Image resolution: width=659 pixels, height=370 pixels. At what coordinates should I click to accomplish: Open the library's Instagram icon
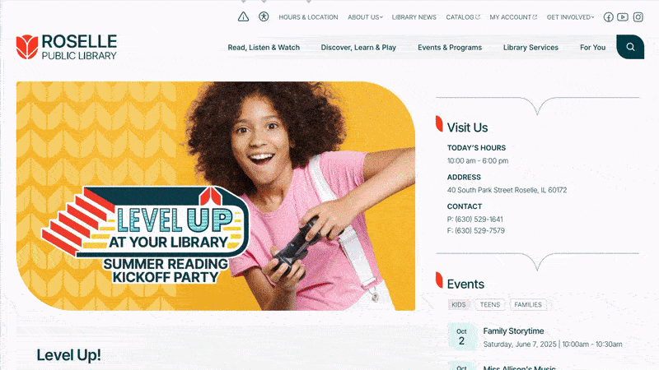tap(638, 17)
